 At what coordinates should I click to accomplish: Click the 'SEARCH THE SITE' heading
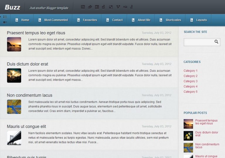point(195,32)
